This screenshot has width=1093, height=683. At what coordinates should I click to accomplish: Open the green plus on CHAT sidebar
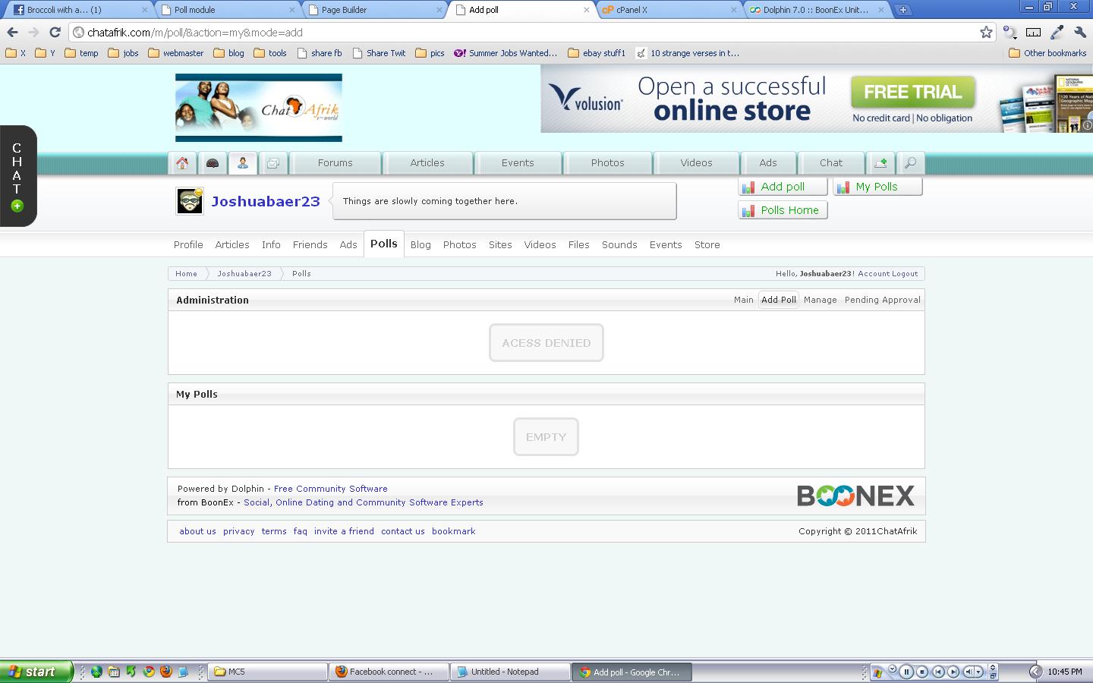click(x=17, y=206)
